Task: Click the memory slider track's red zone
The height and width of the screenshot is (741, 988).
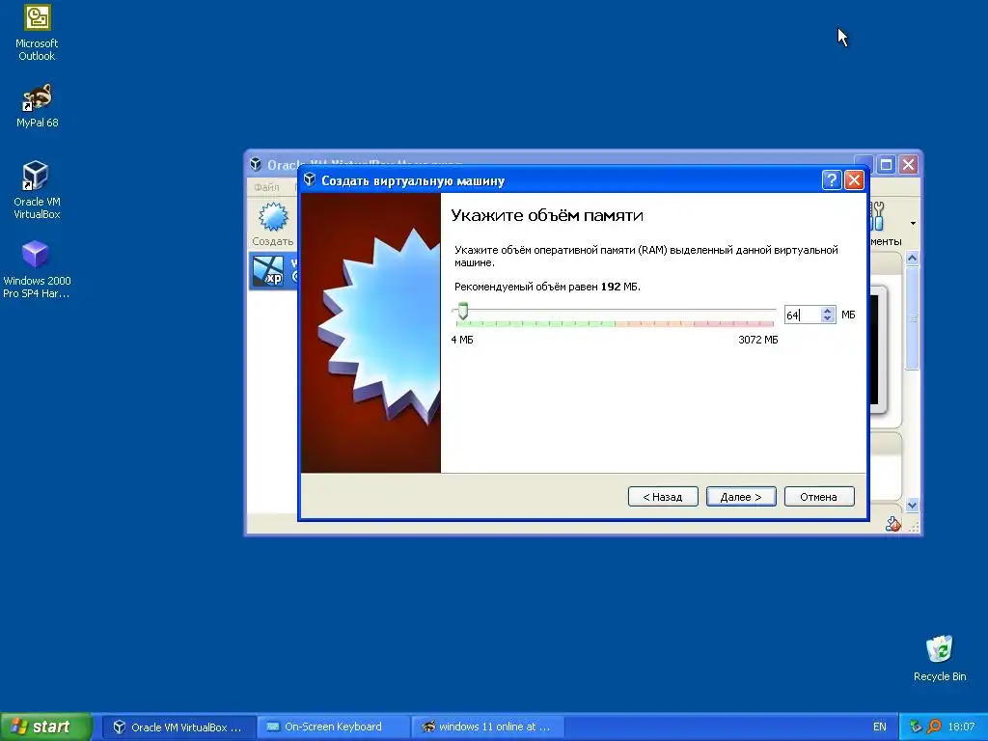Action: click(734, 323)
